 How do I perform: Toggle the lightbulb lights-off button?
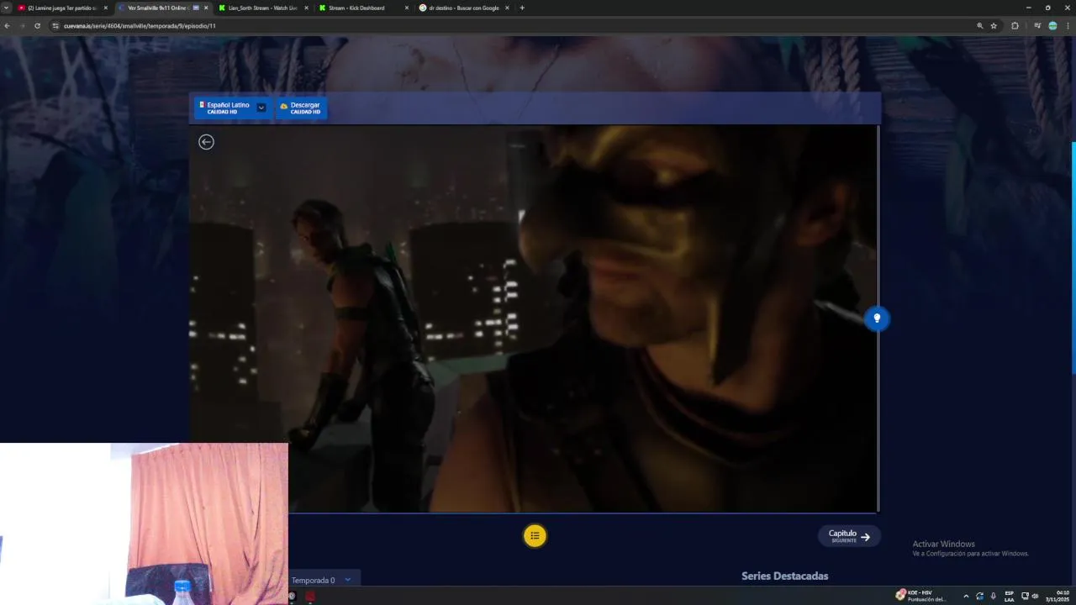pos(877,318)
